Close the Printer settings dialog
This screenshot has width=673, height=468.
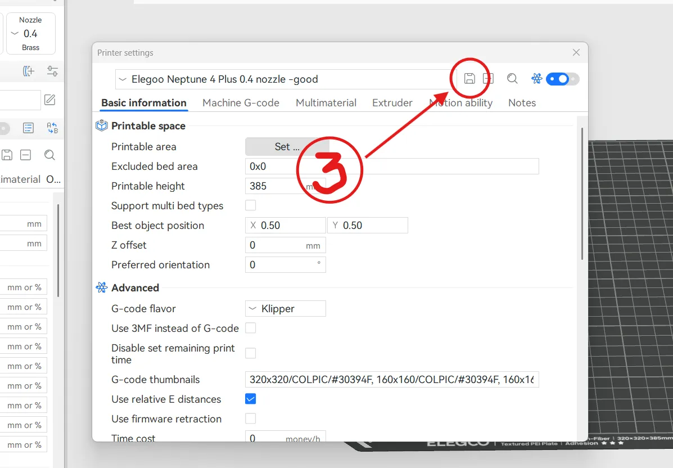click(576, 52)
